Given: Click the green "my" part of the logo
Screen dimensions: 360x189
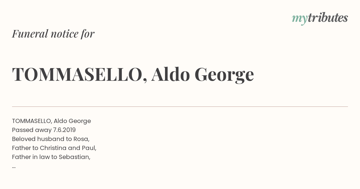Looking at the screenshot, I should (299, 19).
